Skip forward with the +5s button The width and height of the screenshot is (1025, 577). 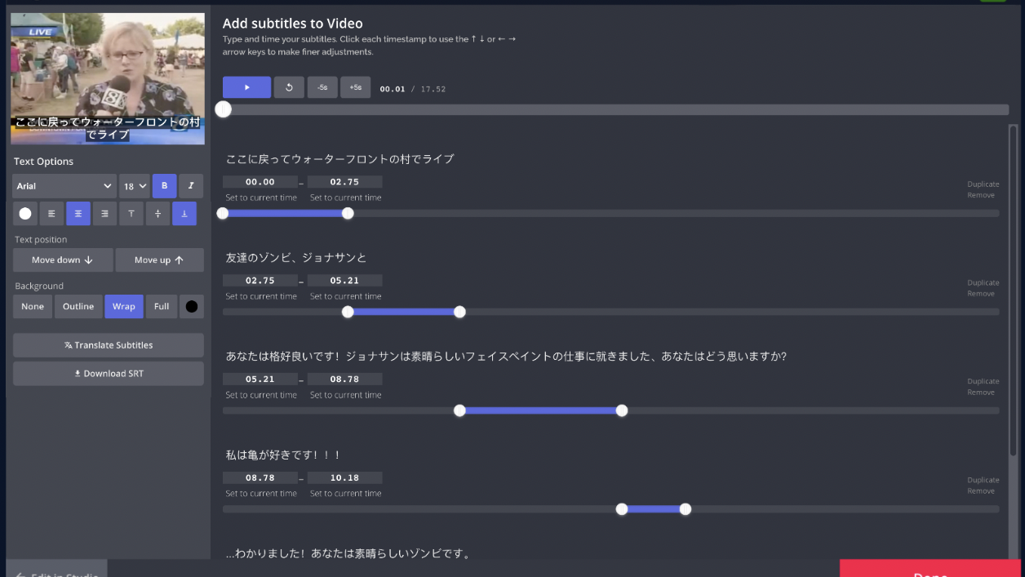(355, 87)
